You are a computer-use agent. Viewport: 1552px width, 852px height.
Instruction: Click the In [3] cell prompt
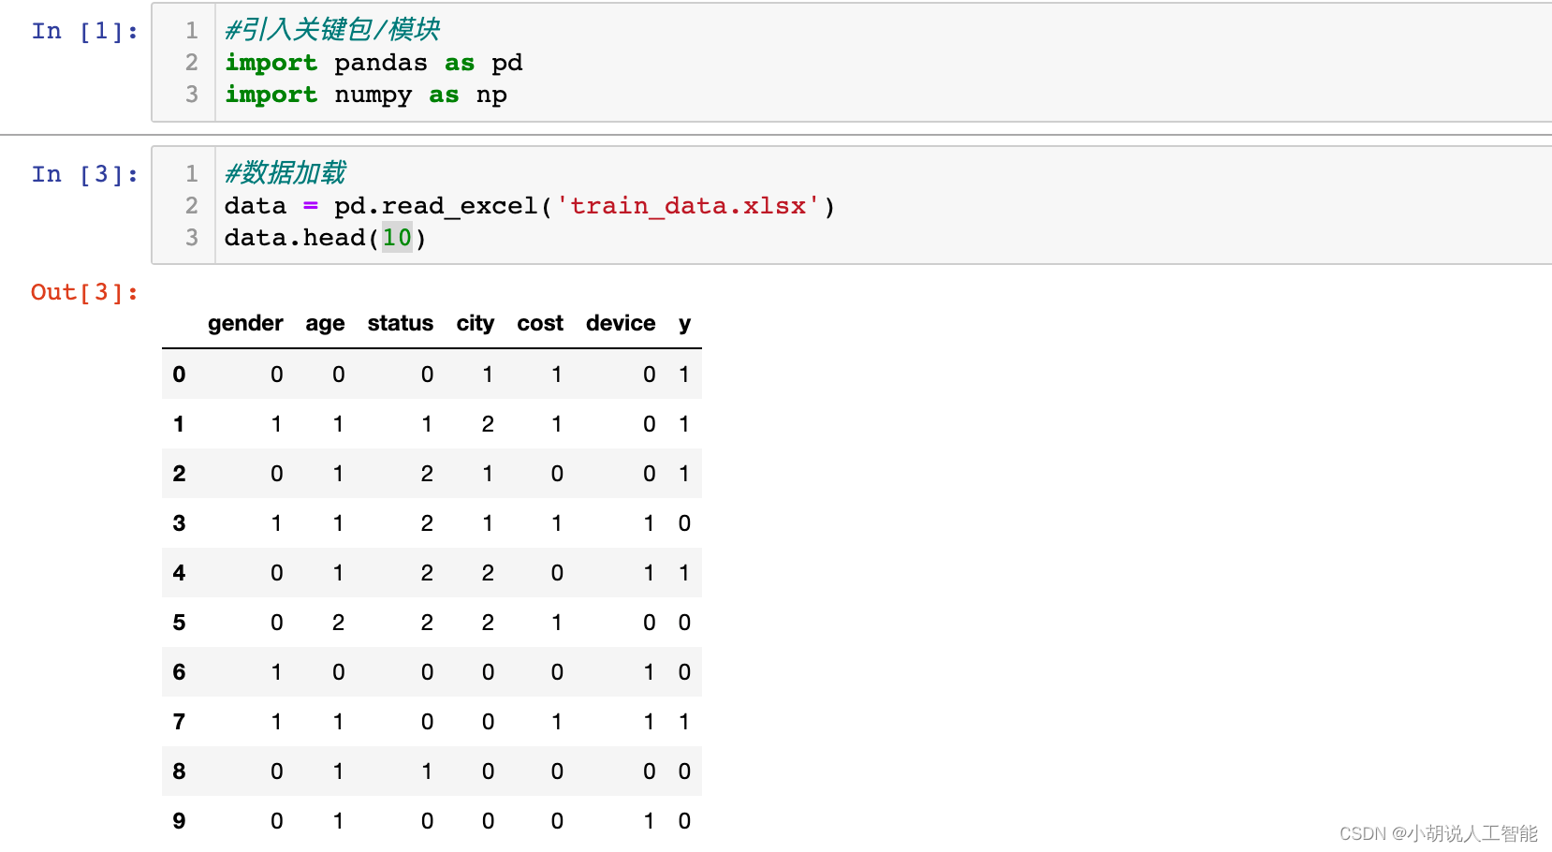(85, 174)
